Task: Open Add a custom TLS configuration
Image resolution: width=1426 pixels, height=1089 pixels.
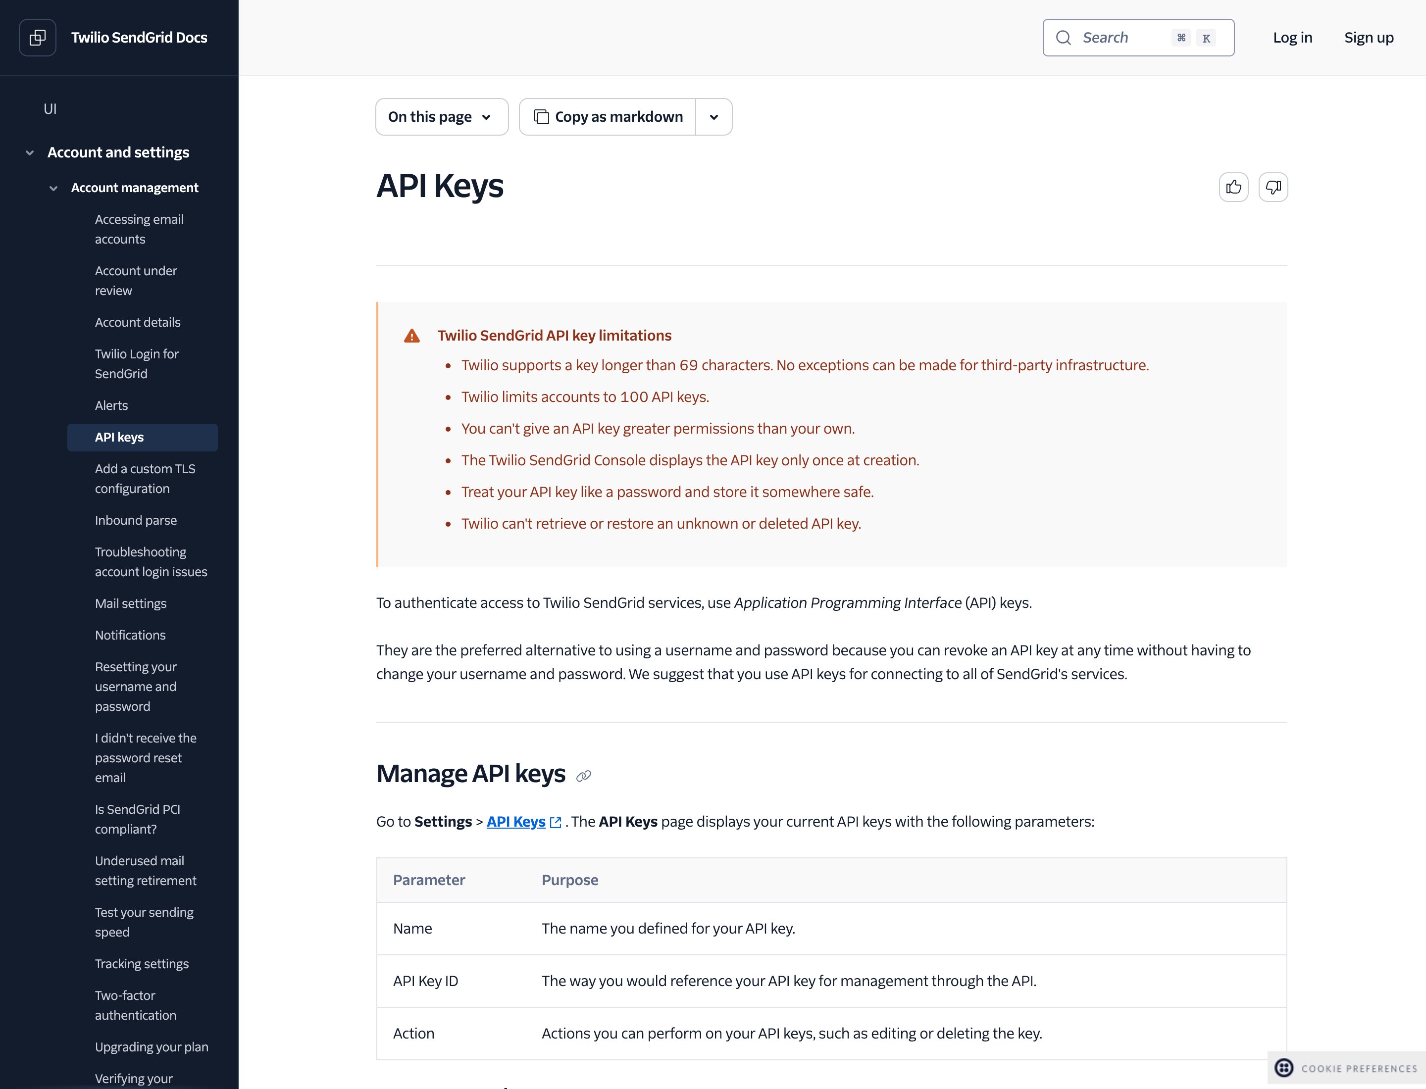Action: pyautogui.click(x=145, y=478)
